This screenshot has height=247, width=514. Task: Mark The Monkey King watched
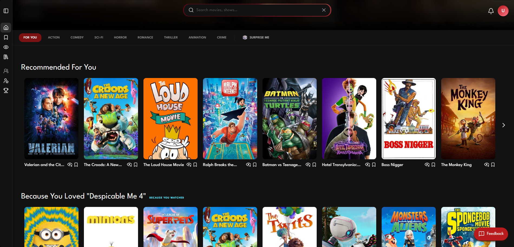pos(487,165)
